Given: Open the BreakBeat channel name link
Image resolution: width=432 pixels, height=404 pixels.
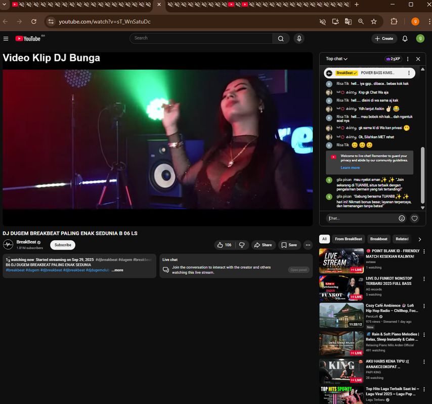Looking at the screenshot, I should (x=26, y=242).
